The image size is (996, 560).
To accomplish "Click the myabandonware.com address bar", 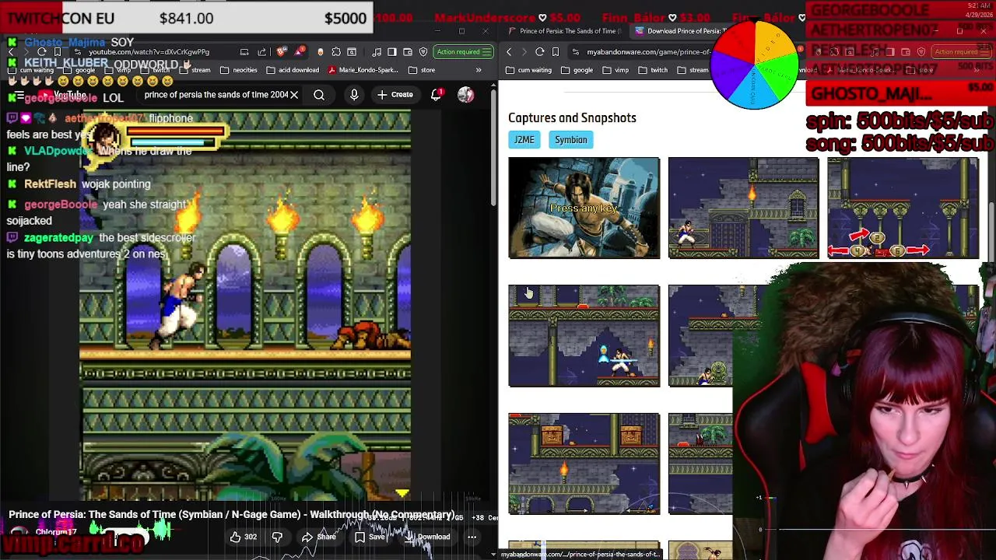I will point(648,52).
